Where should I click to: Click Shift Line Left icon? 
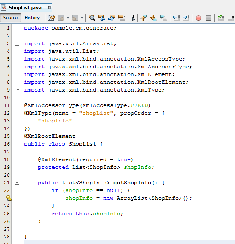[x=176, y=18]
